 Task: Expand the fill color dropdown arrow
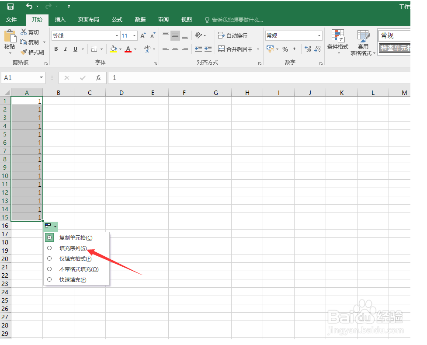[x=120, y=49]
